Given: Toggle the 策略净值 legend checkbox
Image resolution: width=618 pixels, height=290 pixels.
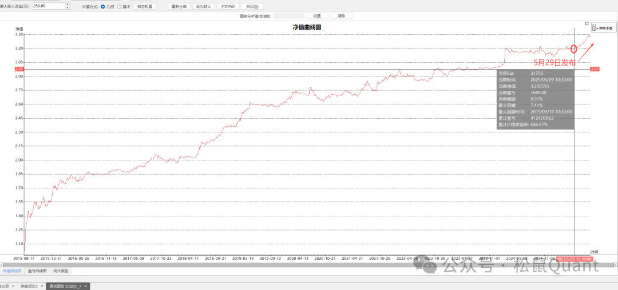Looking at the screenshot, I should click(x=594, y=28).
